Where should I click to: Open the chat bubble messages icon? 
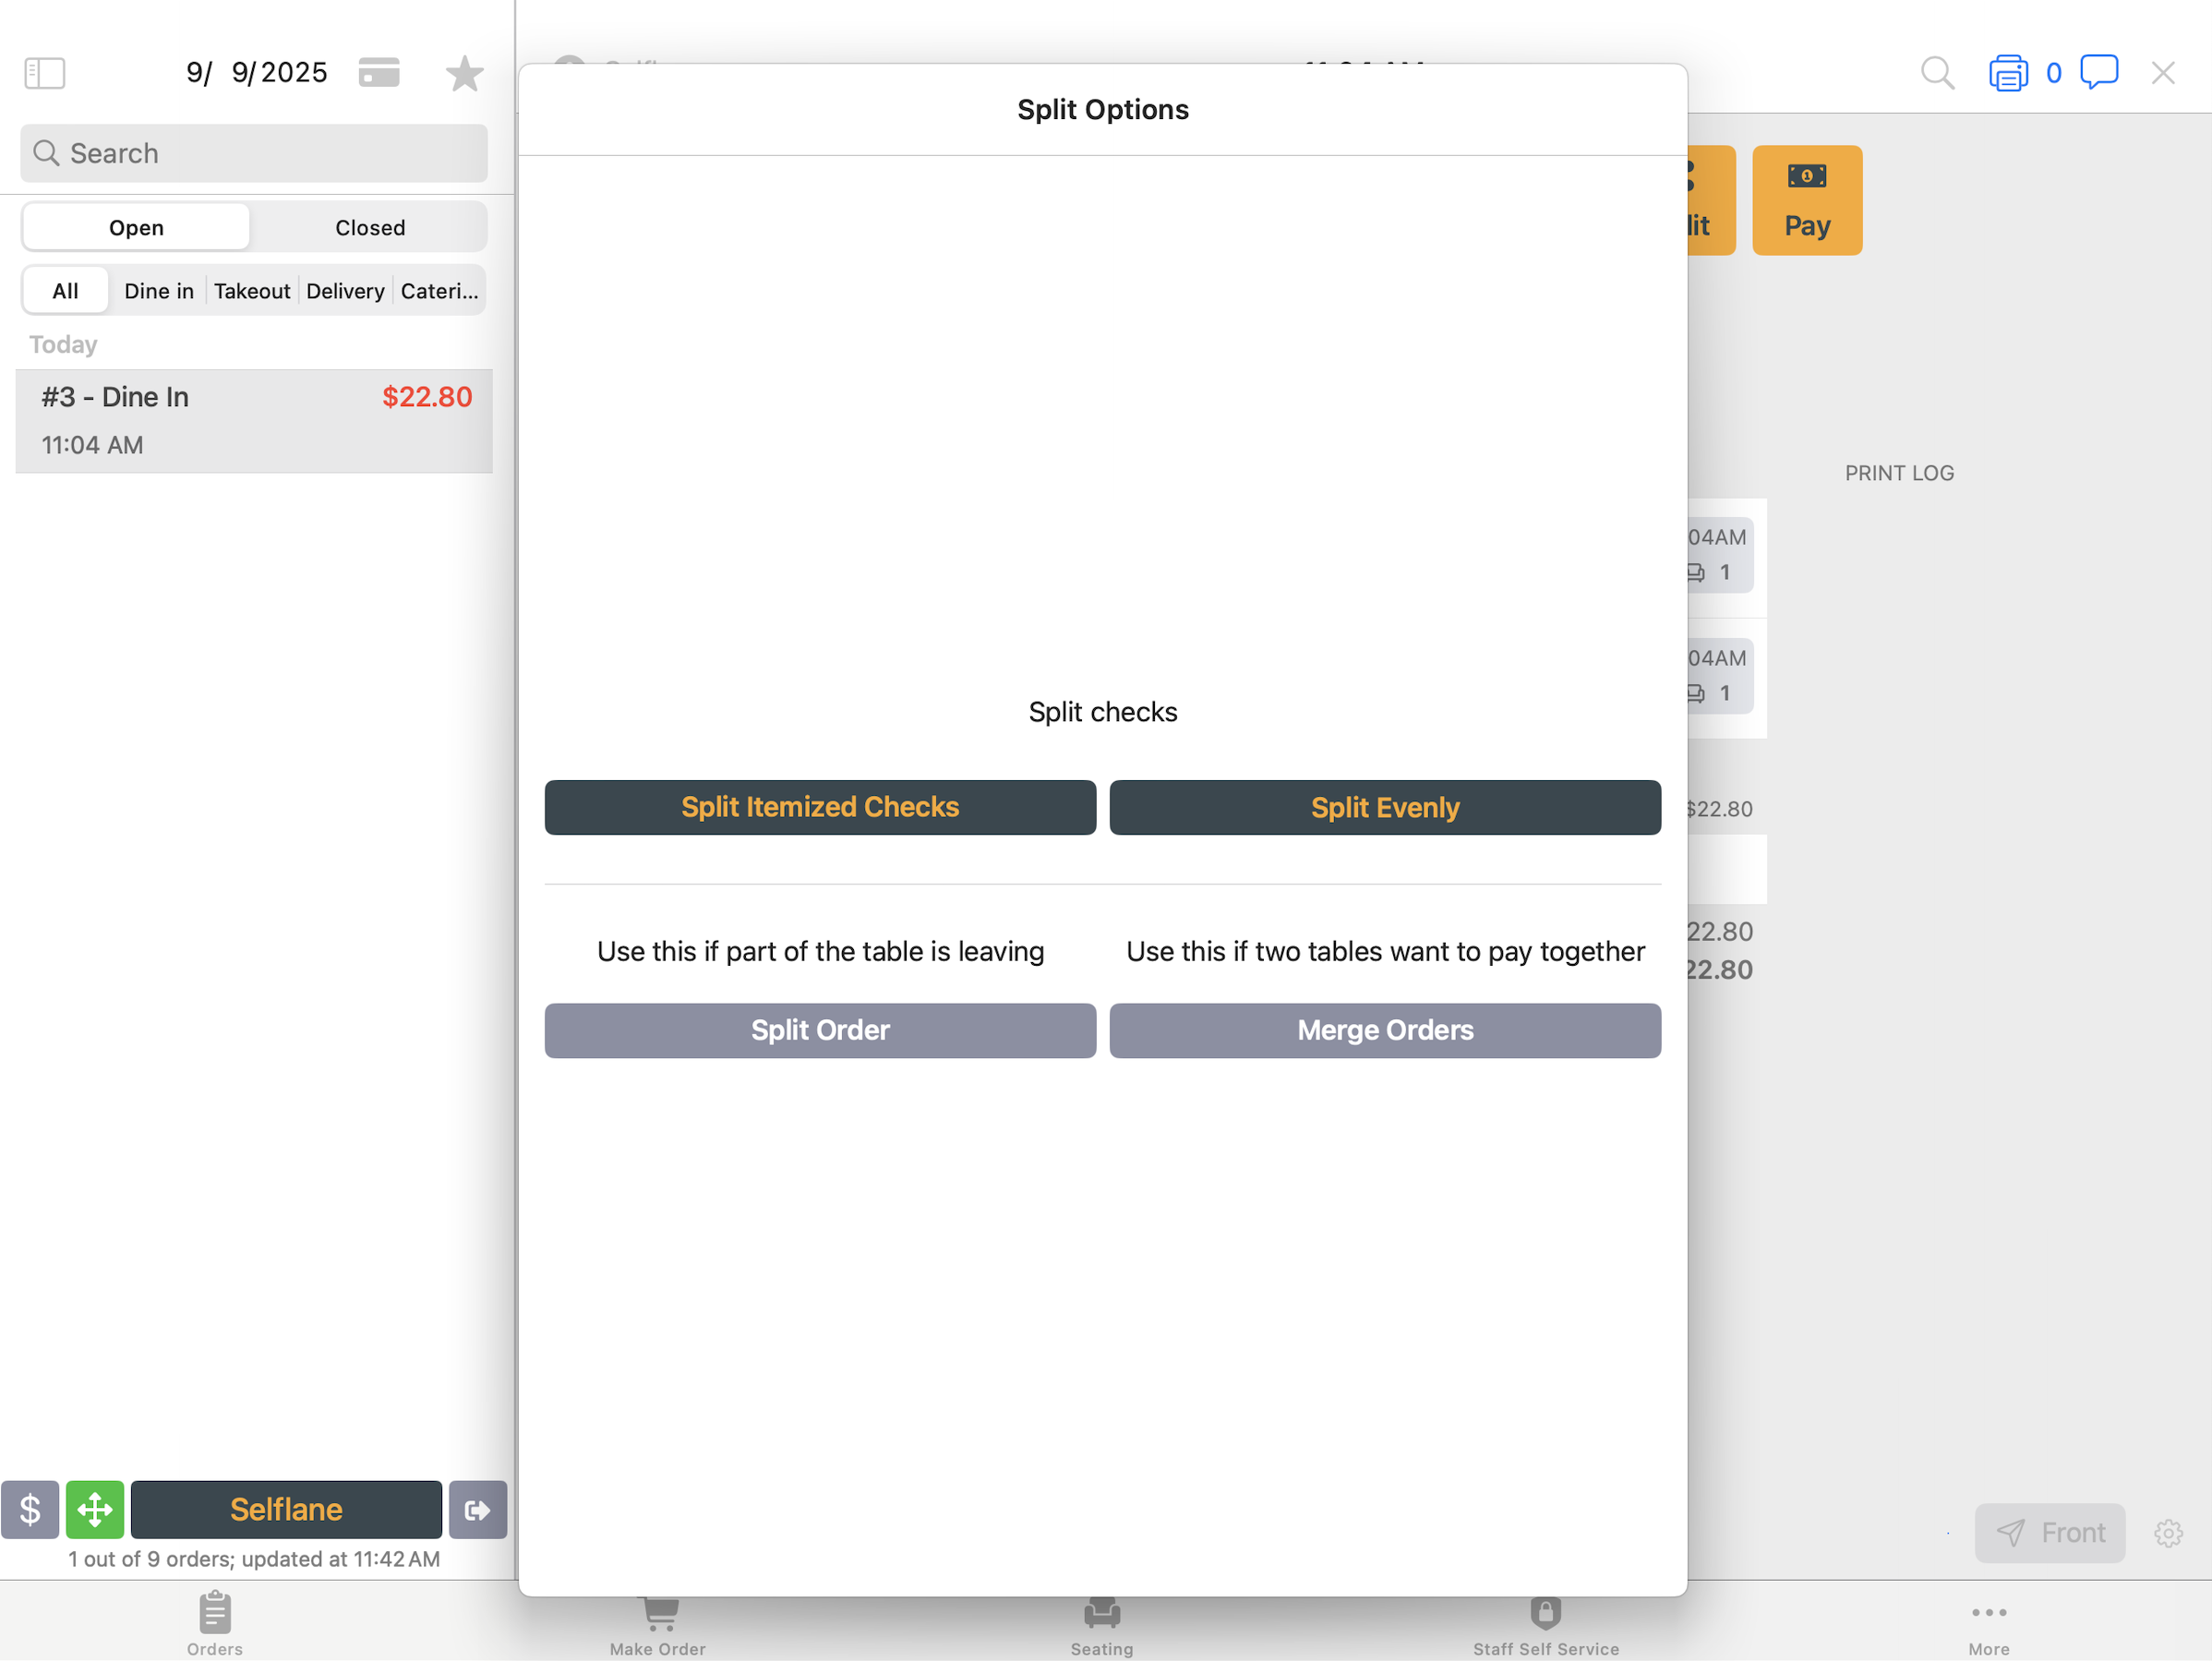pyautogui.click(x=2098, y=72)
